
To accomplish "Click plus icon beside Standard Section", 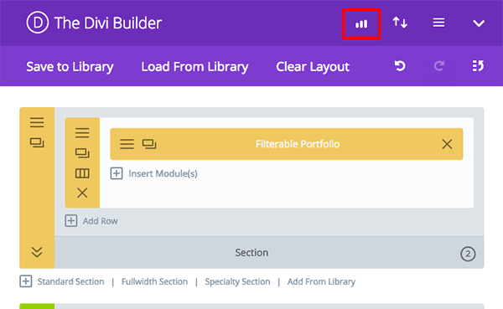I will [x=26, y=281].
